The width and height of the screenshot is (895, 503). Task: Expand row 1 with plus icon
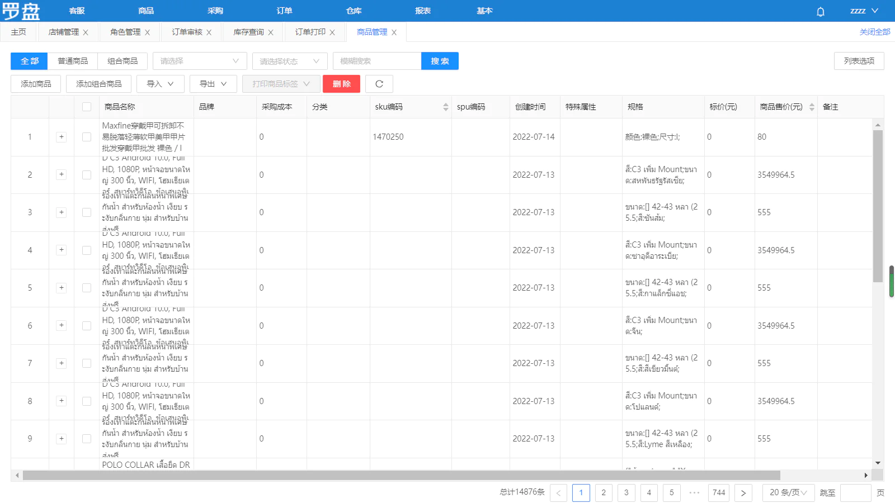tap(62, 137)
